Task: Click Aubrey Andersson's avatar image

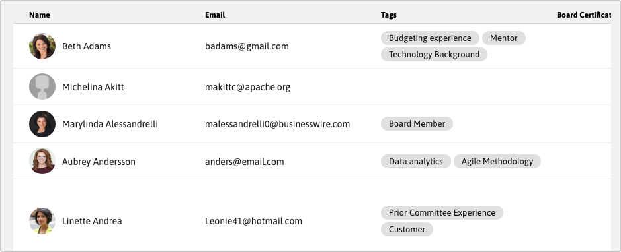Action: 42,161
